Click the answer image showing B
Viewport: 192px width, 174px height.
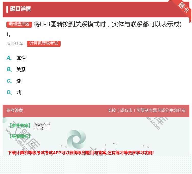click(42, 126)
